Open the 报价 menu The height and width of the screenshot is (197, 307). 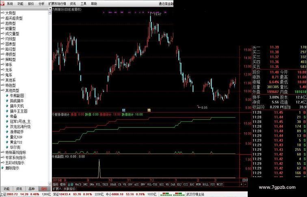point(31,4)
